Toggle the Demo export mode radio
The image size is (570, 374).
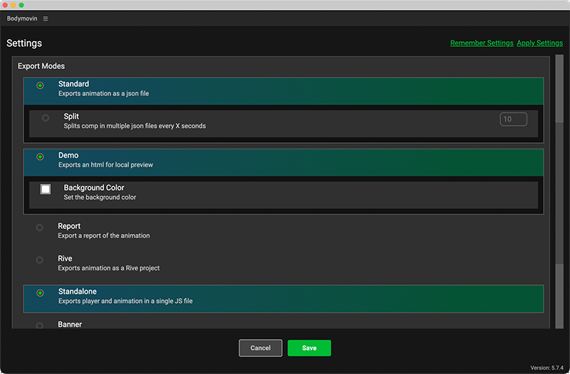pos(40,156)
